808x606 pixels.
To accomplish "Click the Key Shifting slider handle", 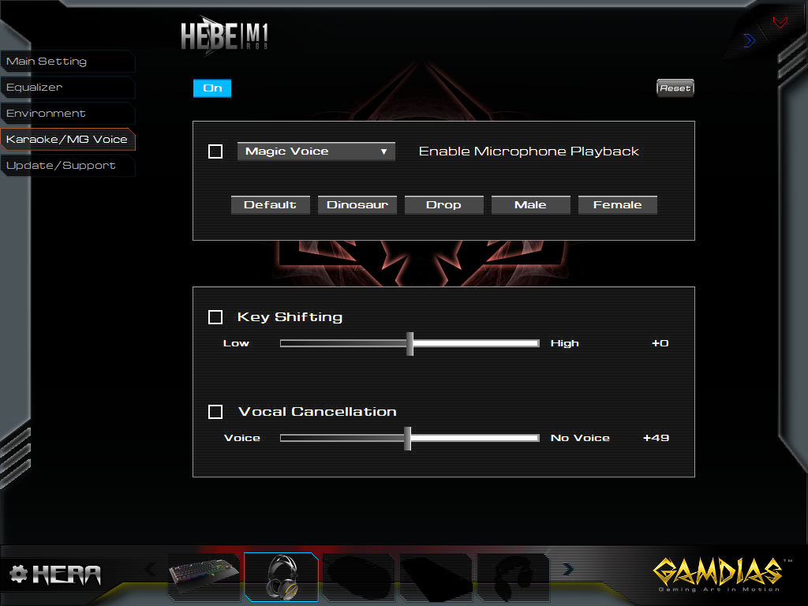I will pos(410,344).
